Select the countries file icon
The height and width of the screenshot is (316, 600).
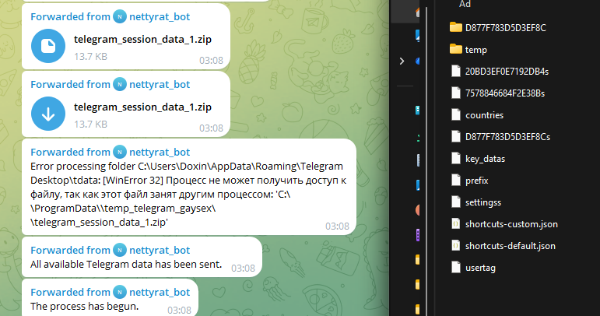tap(456, 114)
